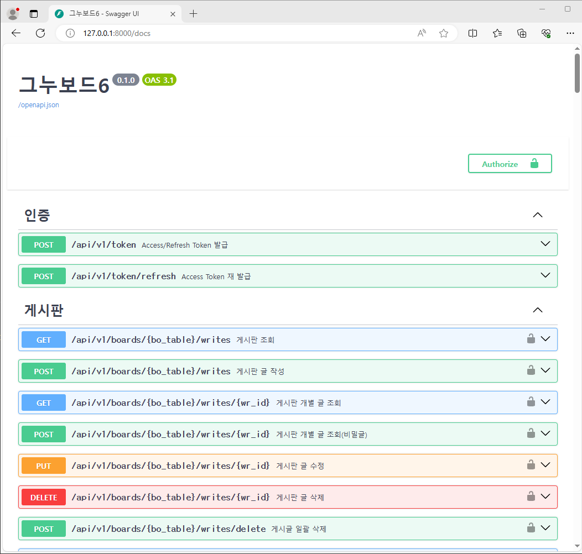The width and height of the screenshot is (582, 554).
Task: Add page to favorites with star icon
Action: tap(443, 33)
